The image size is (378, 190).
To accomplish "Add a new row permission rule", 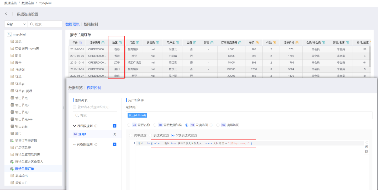I will (x=114, y=126).
